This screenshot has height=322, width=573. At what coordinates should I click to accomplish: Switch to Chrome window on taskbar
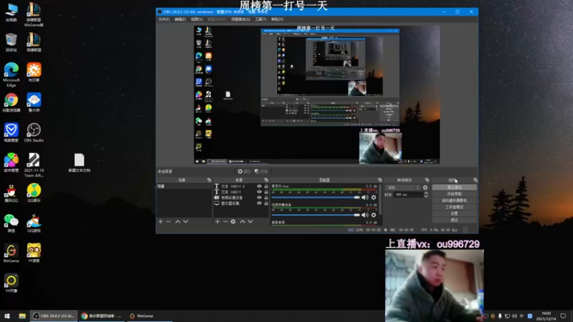(101, 316)
